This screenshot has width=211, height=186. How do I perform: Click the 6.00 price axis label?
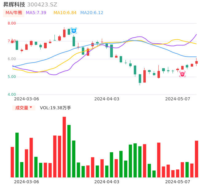(x=12, y=59)
